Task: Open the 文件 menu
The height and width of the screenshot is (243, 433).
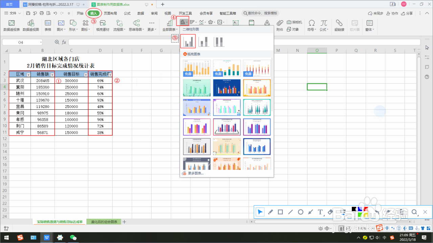Action: coord(12,13)
